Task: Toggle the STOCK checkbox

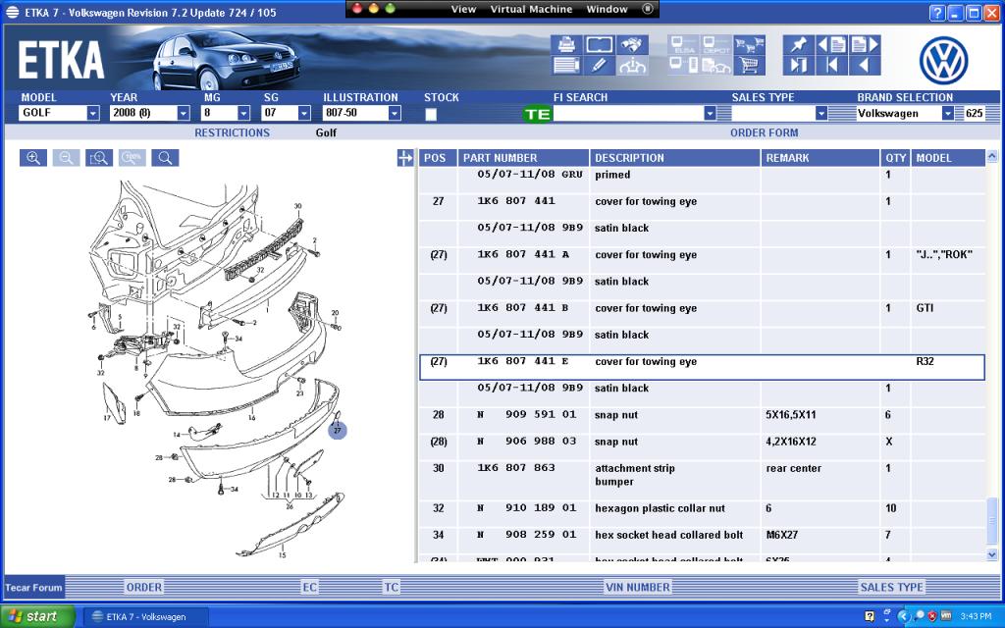Action: click(431, 114)
